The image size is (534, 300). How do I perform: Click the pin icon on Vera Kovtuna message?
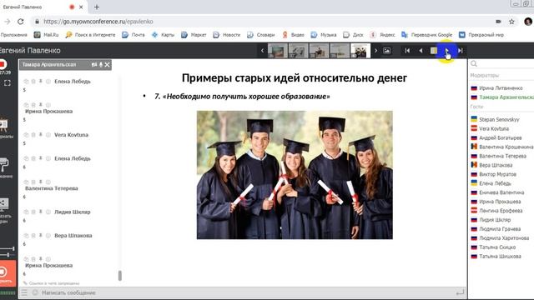(41, 135)
